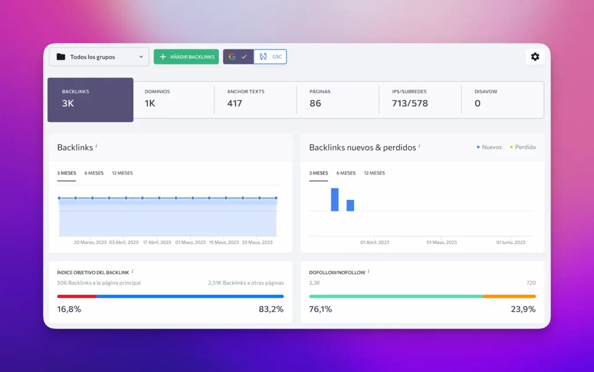This screenshot has height=372, width=594.
Task: Click the tallest blue bar in new backlinks chart
Action: point(335,200)
